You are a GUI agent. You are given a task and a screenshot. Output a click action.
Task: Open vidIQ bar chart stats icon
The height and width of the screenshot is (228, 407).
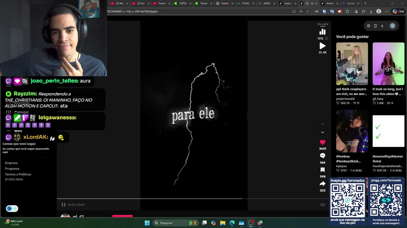[x=322, y=32]
